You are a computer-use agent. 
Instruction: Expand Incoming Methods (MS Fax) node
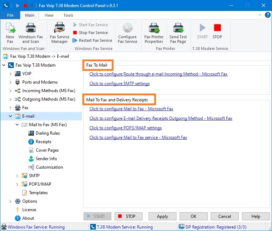click(x=10, y=91)
